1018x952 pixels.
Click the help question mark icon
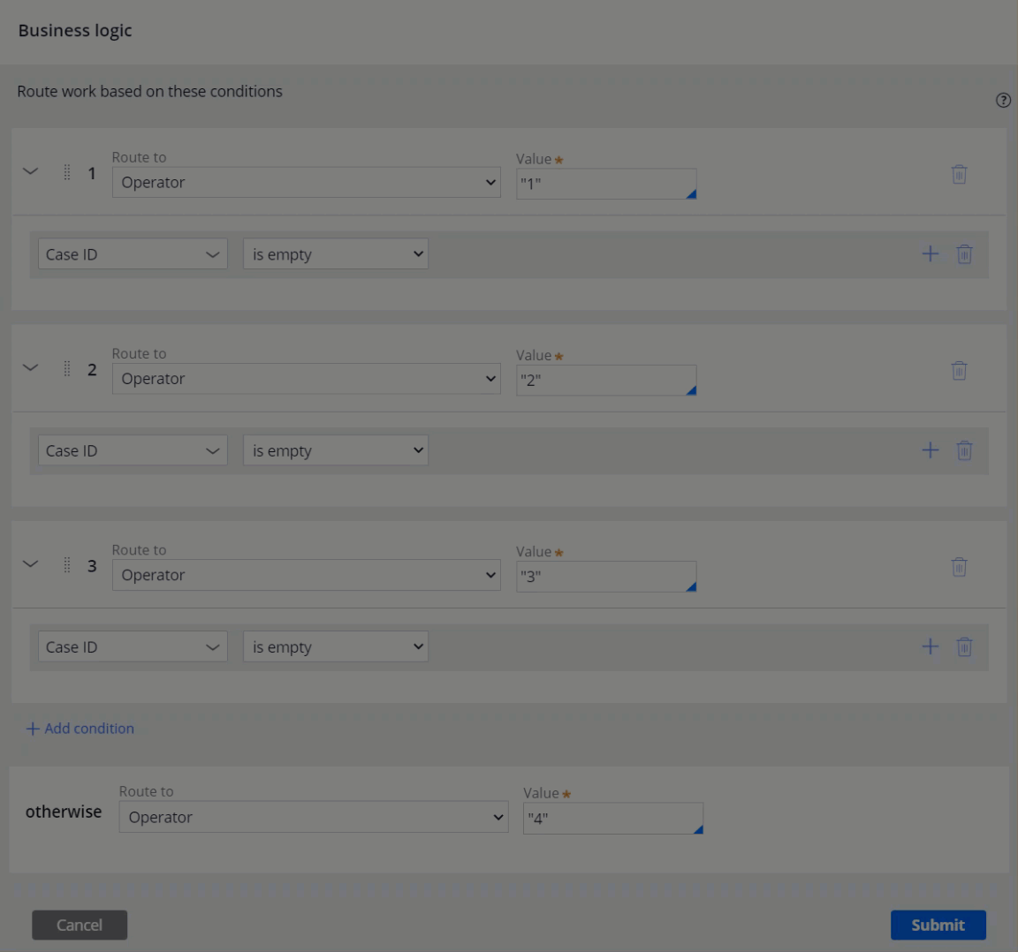1002,101
